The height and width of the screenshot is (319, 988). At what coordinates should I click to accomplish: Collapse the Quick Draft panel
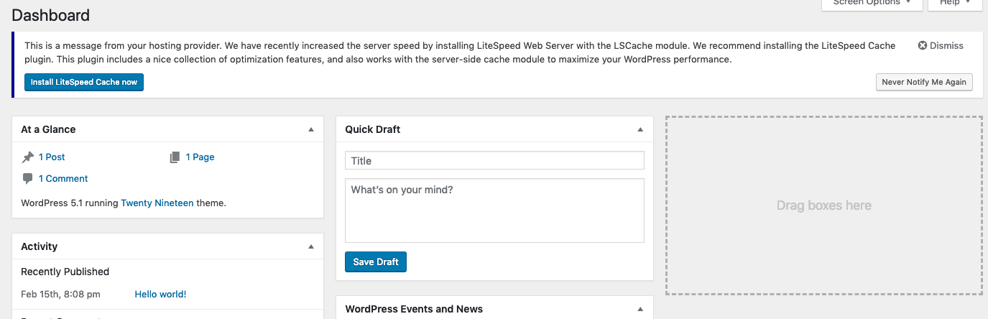(640, 130)
